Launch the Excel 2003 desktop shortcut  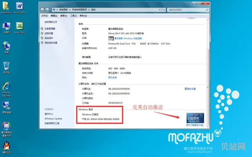click(x=19, y=28)
